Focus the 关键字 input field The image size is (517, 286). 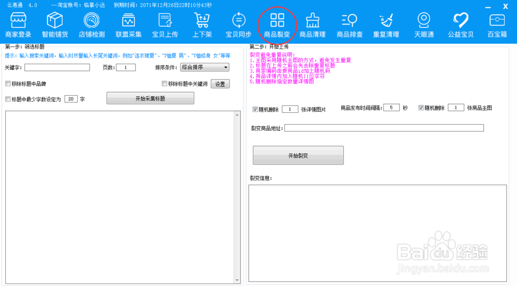[57, 67]
